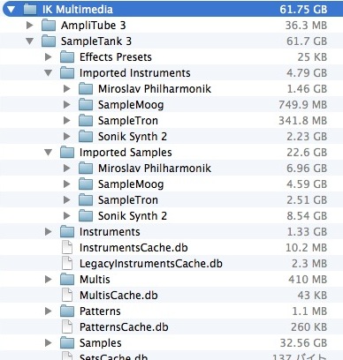Click the 6.96 GB Miroslav Philharmonik folder icon
Viewport: 343px width, 360px height.
[x=86, y=169]
